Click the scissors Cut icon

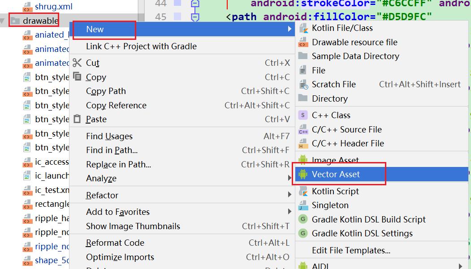tap(78, 63)
